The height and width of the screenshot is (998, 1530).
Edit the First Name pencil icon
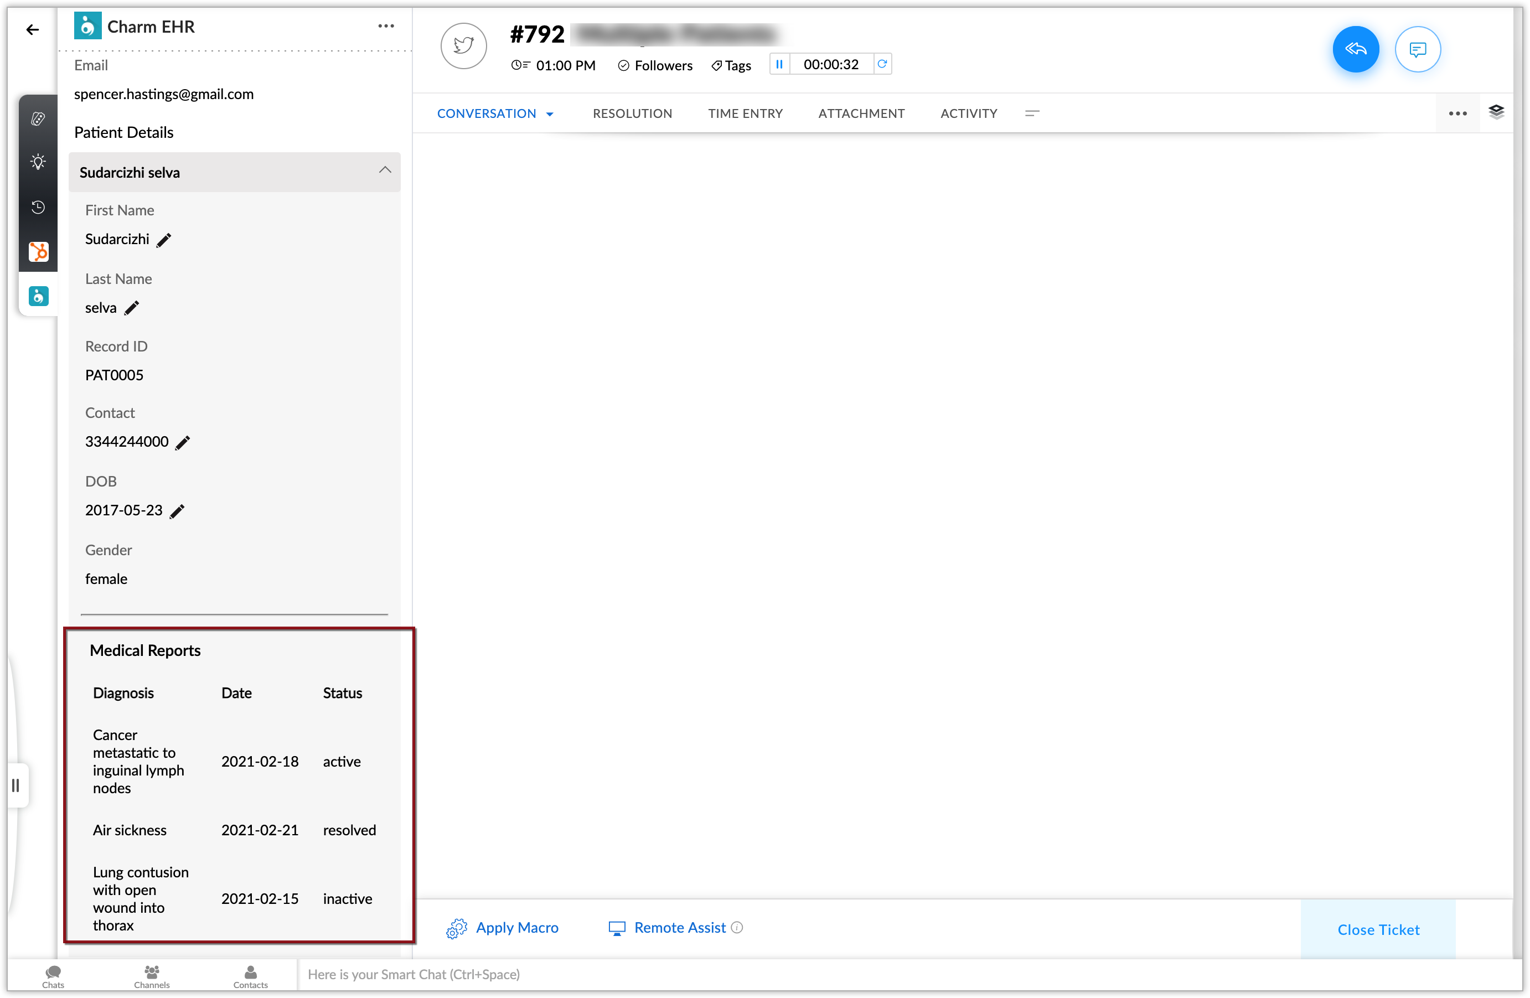164,240
